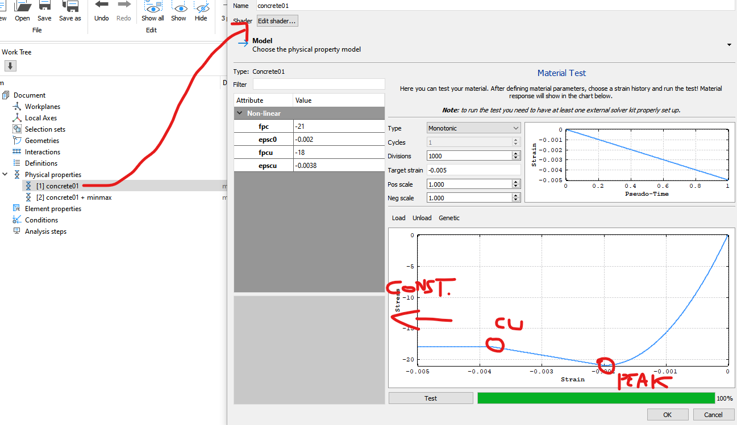This screenshot has width=737, height=425.
Task: Select the Interactions tree item
Action: [42, 152]
